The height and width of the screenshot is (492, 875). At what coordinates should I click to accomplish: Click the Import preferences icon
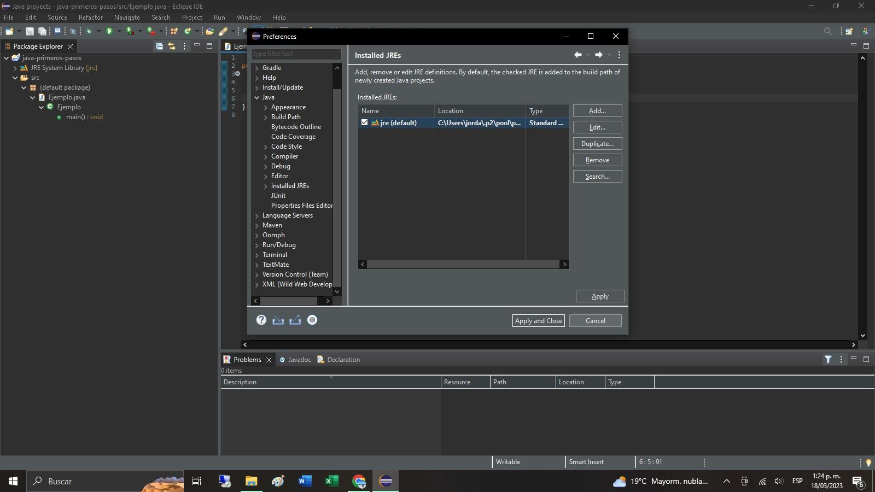(278, 320)
